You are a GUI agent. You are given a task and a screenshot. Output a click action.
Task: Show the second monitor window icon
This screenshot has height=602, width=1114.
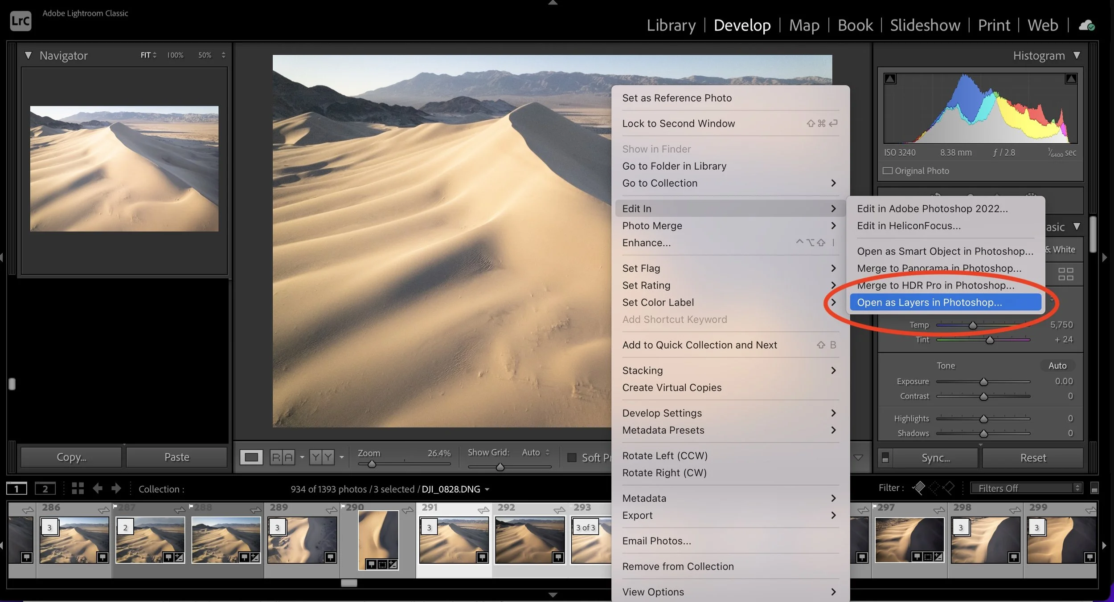tap(45, 488)
